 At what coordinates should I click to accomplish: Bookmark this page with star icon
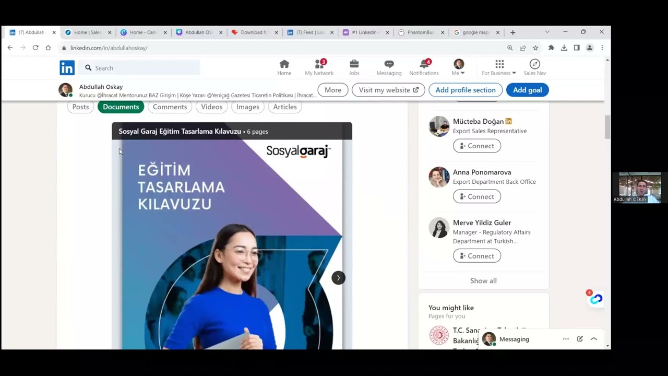(535, 48)
